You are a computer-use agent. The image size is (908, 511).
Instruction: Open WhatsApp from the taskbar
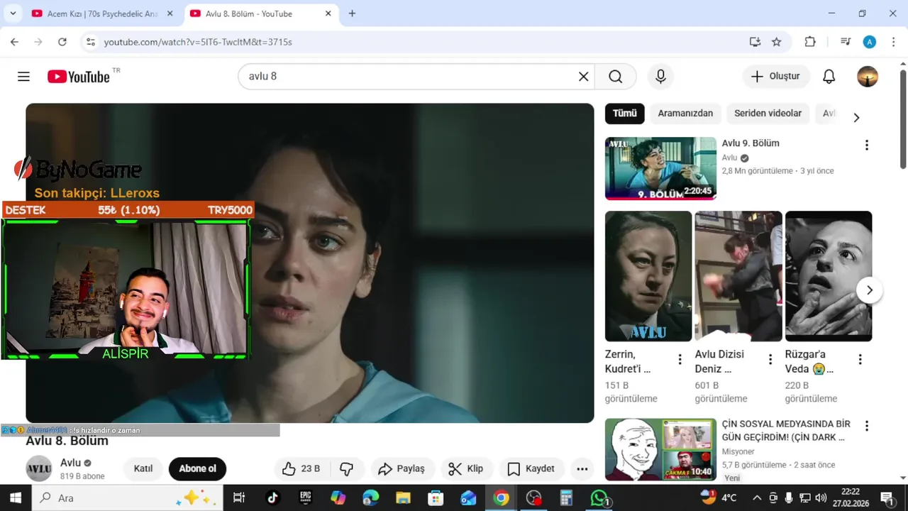[x=600, y=498]
